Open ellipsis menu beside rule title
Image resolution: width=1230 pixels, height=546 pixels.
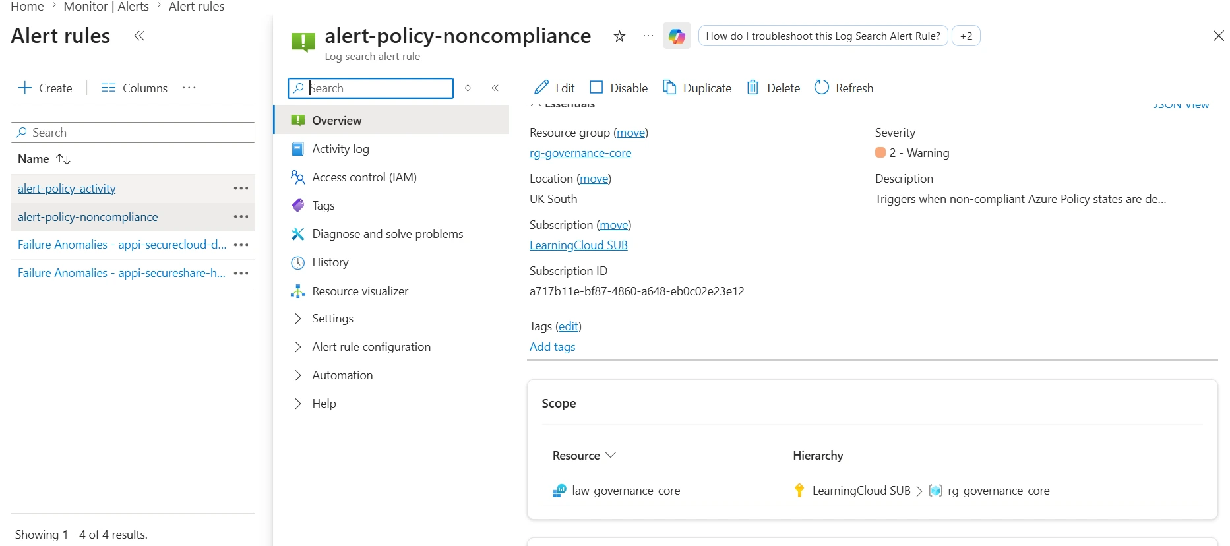648,36
